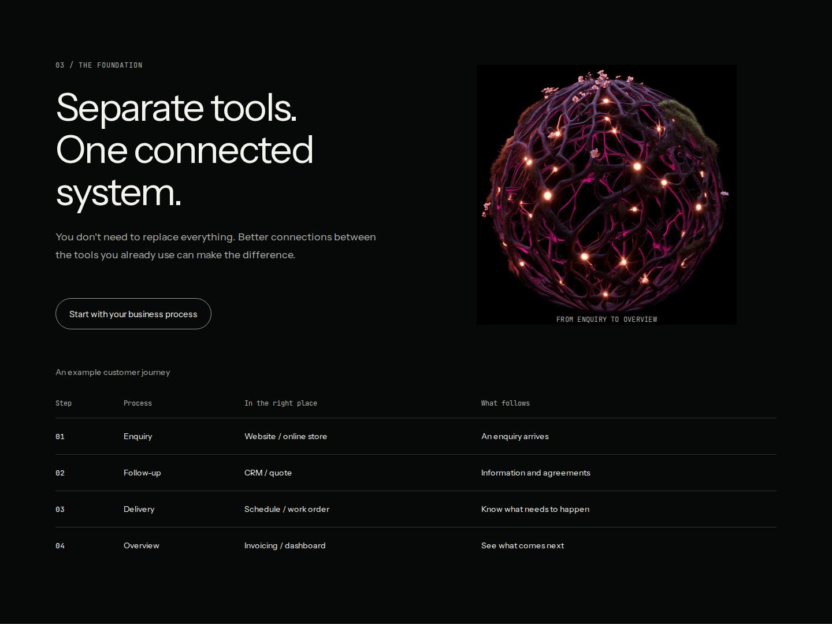Select the 'Information and agreements' cell
Image resolution: width=832 pixels, height=624 pixels.
[x=536, y=473]
